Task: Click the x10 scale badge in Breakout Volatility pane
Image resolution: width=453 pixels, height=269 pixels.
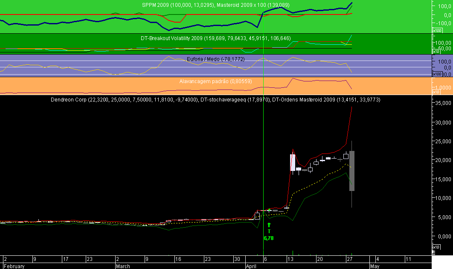Action: point(436,52)
